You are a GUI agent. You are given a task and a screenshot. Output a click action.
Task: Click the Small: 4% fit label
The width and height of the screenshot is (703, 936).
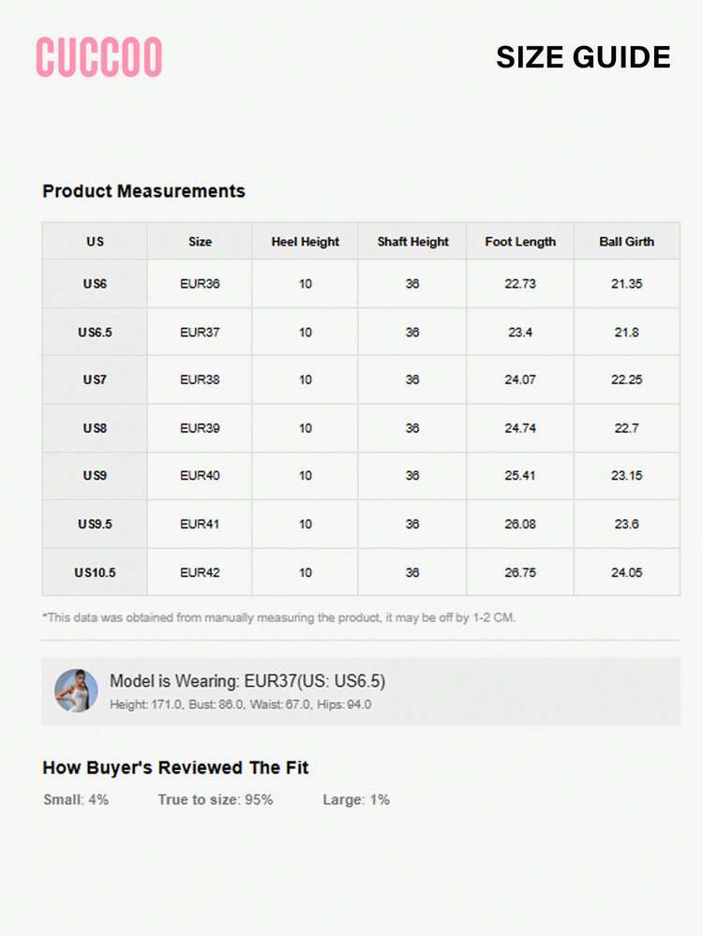76,800
